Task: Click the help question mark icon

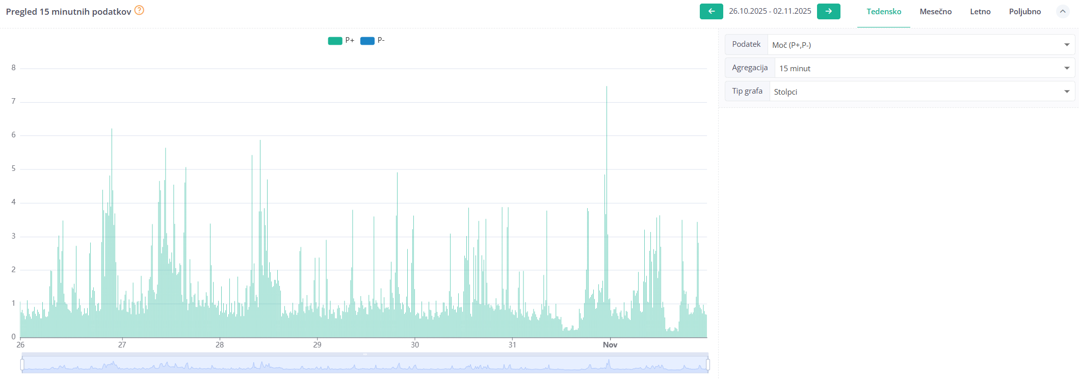Action: 139,10
